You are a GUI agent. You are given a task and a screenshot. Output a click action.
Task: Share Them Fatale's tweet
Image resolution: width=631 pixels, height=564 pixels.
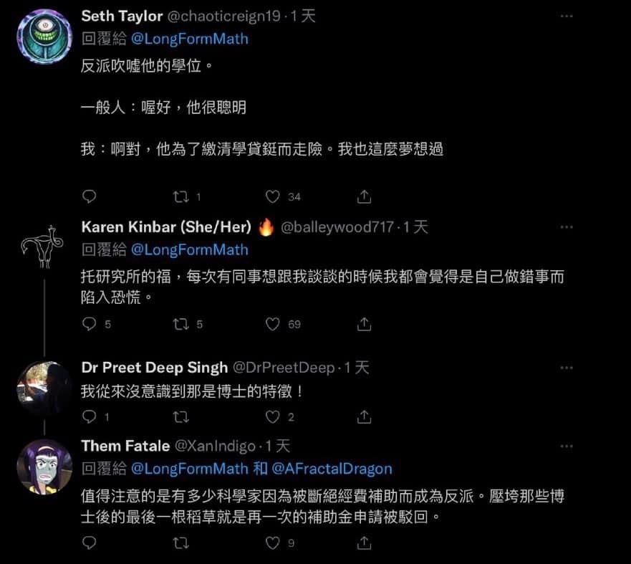(364, 543)
